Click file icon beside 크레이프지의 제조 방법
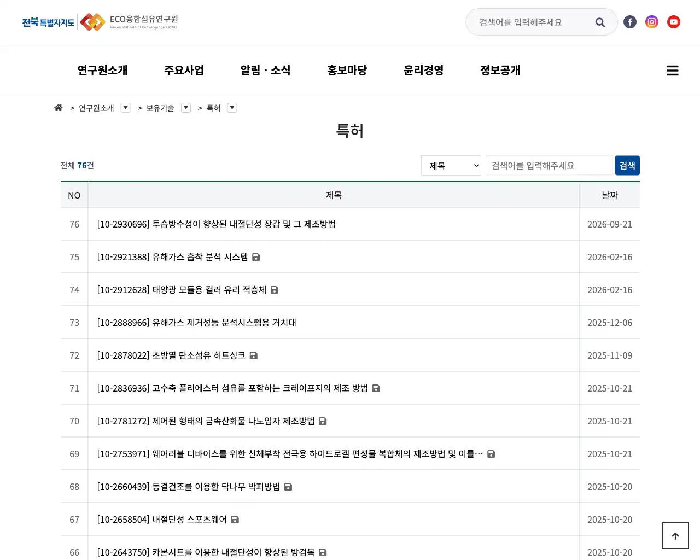The height and width of the screenshot is (560, 700). (376, 388)
